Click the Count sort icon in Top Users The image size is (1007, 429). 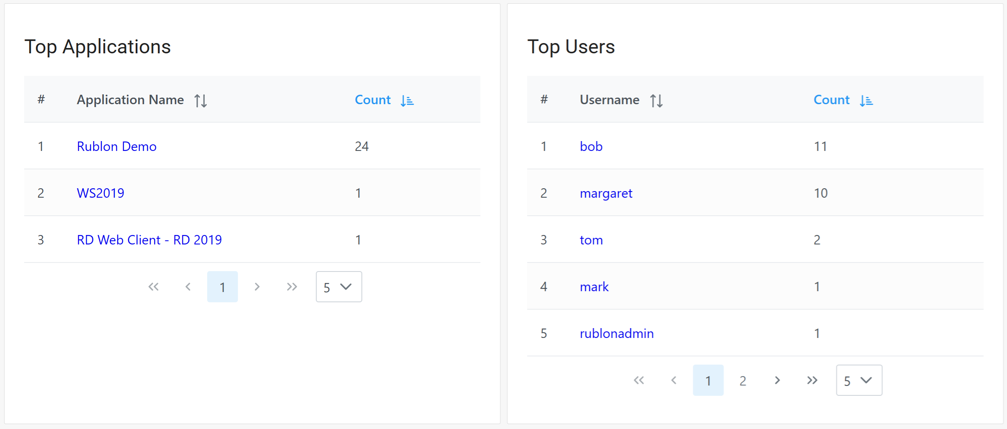(866, 100)
